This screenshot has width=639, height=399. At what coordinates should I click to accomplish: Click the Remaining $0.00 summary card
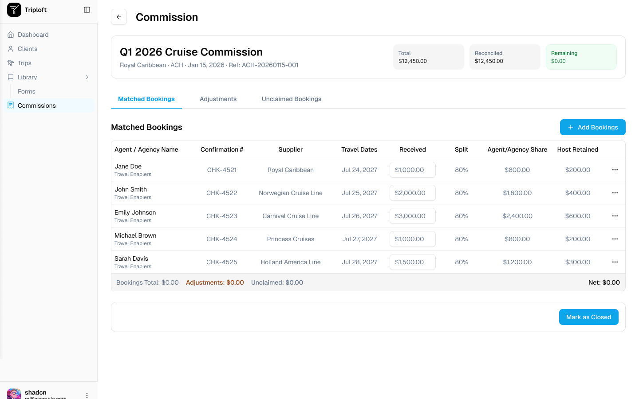click(581, 57)
